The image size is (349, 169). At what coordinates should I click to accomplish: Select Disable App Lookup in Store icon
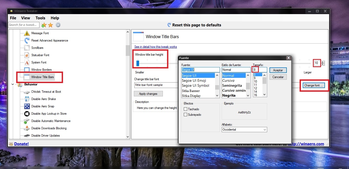pos(27,114)
